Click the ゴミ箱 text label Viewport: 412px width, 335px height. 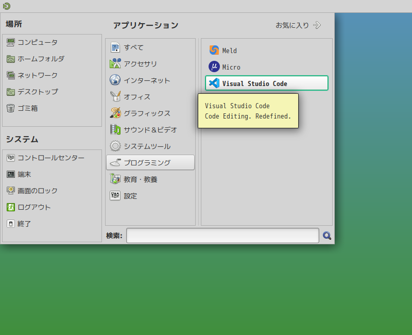28,108
